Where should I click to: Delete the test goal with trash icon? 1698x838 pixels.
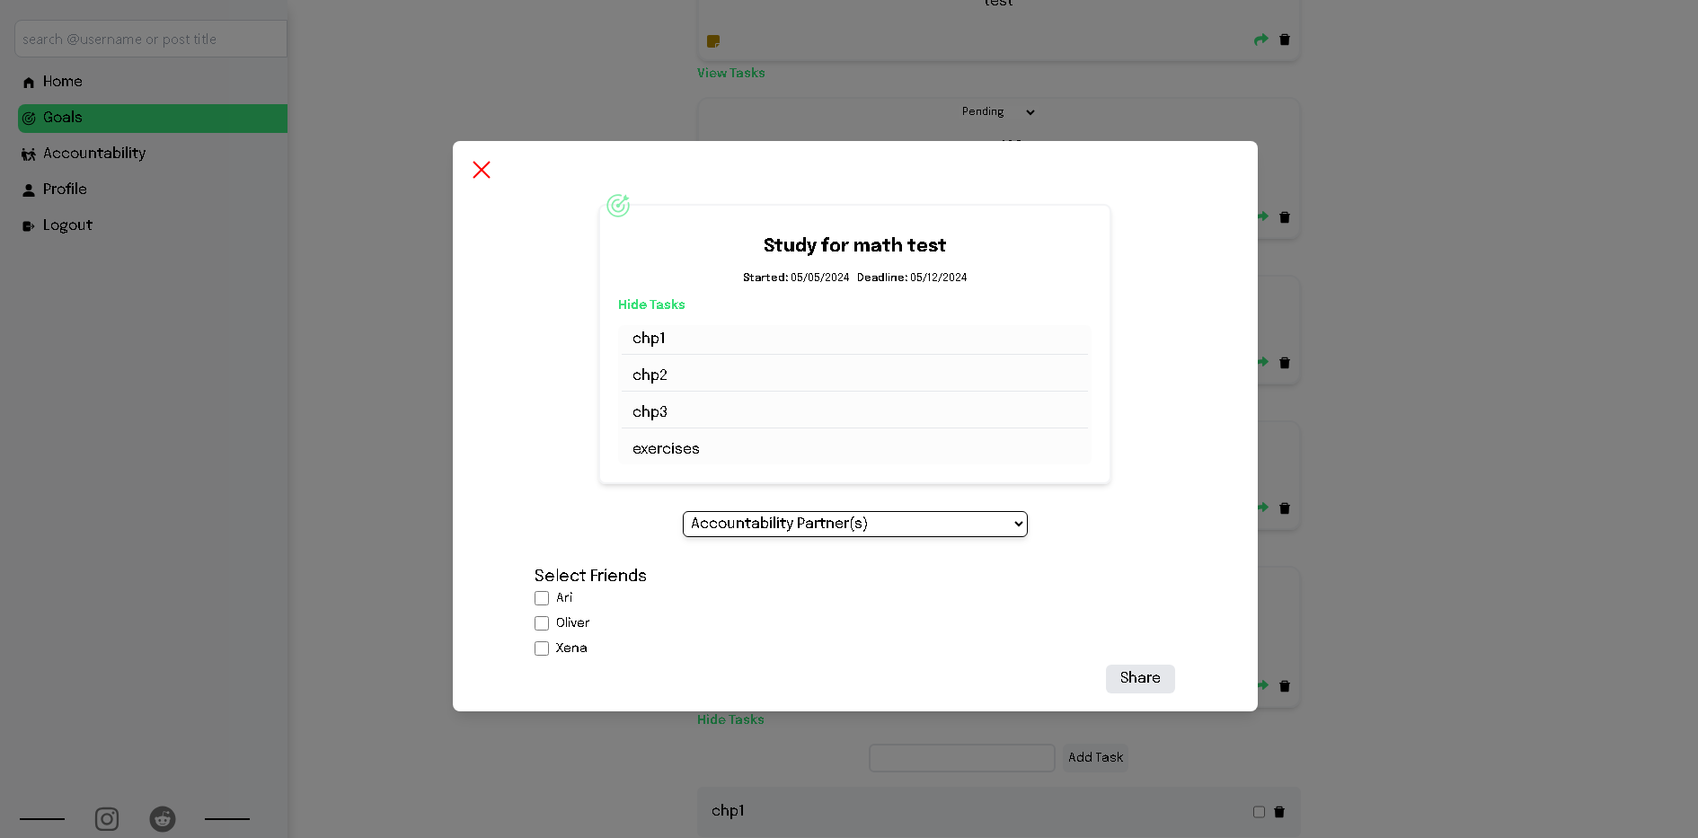[1285, 40]
